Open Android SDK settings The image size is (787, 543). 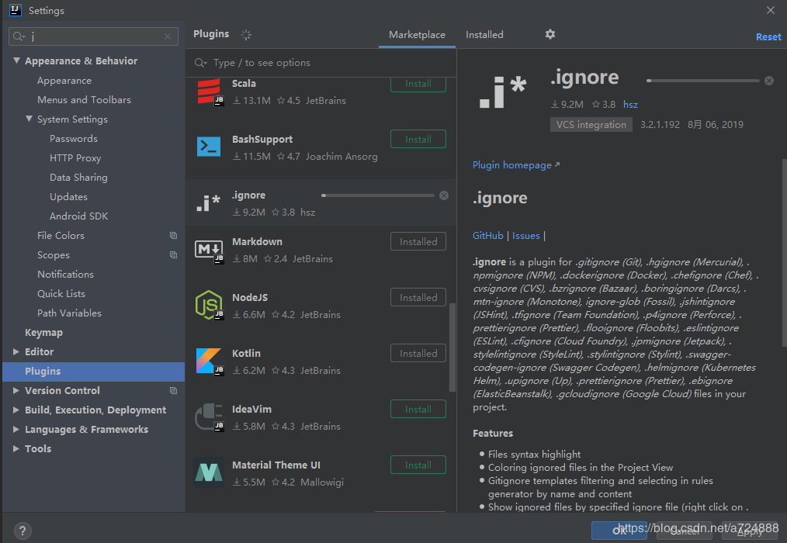tap(79, 216)
